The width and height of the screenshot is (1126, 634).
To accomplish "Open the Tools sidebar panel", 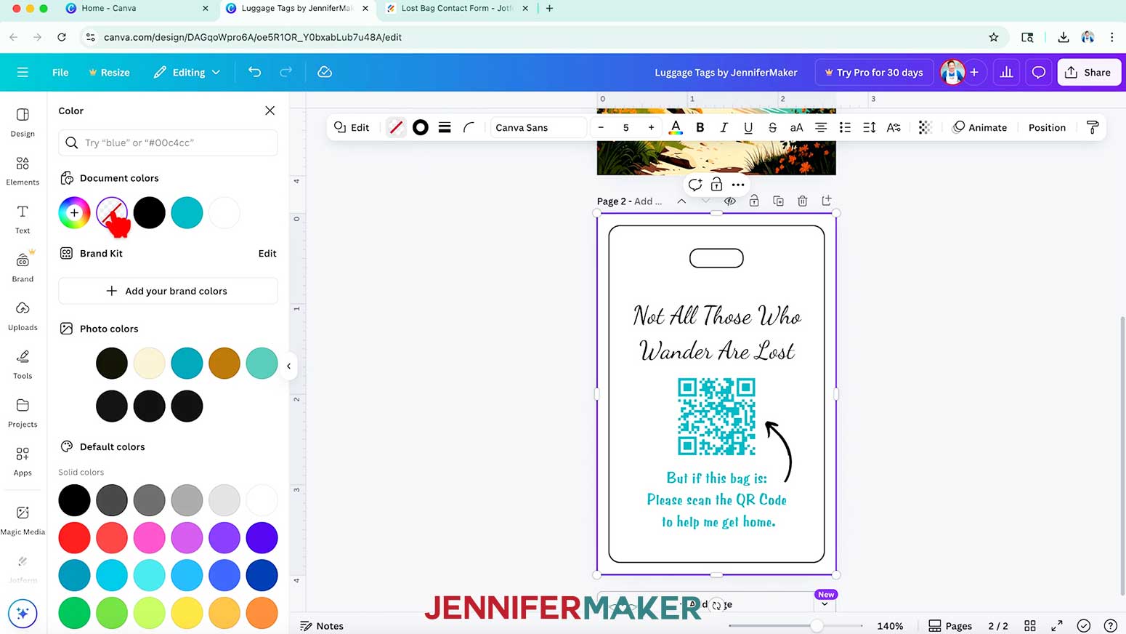I will click(x=23, y=364).
